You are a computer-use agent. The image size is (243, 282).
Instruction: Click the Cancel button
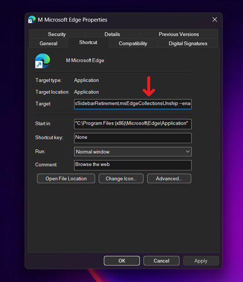tap(161, 261)
